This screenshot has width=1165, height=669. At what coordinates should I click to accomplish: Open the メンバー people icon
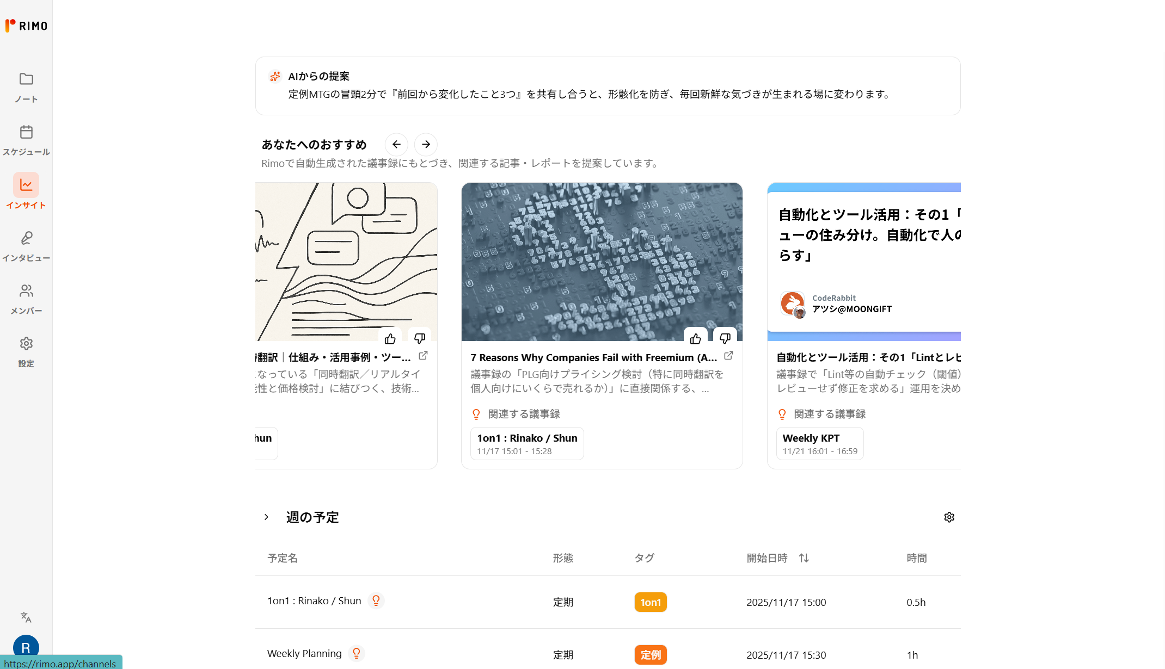pos(26,291)
